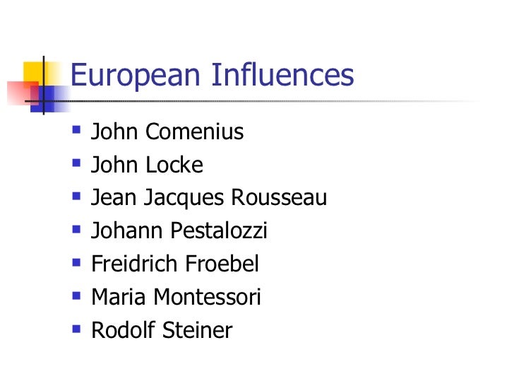
Task: Click the yellow decorative square near title
Action: [33, 72]
